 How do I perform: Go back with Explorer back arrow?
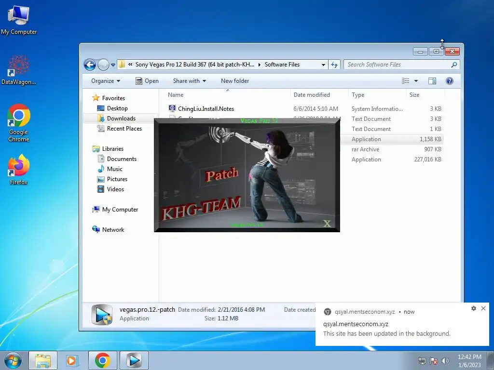(x=90, y=65)
